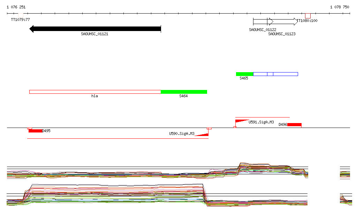357x213 pixels.
Task: Click the red D496 block
Action: pyautogui.click(x=294, y=124)
